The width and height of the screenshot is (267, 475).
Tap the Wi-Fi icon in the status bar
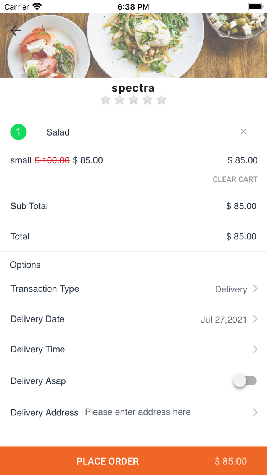[x=36, y=6]
